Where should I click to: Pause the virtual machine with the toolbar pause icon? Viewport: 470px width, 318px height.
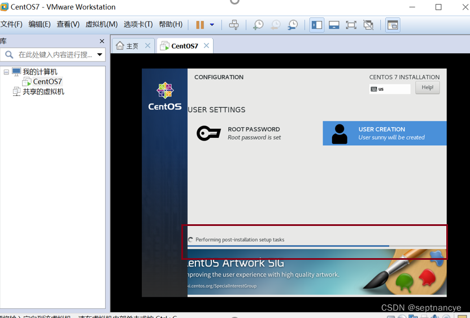(x=200, y=25)
